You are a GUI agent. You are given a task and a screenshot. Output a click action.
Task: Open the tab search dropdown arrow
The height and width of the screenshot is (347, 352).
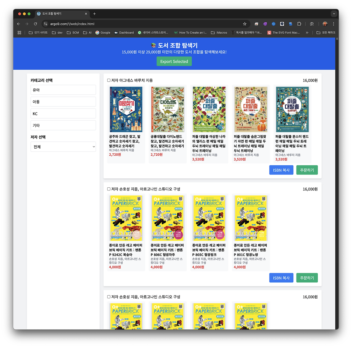point(334,14)
